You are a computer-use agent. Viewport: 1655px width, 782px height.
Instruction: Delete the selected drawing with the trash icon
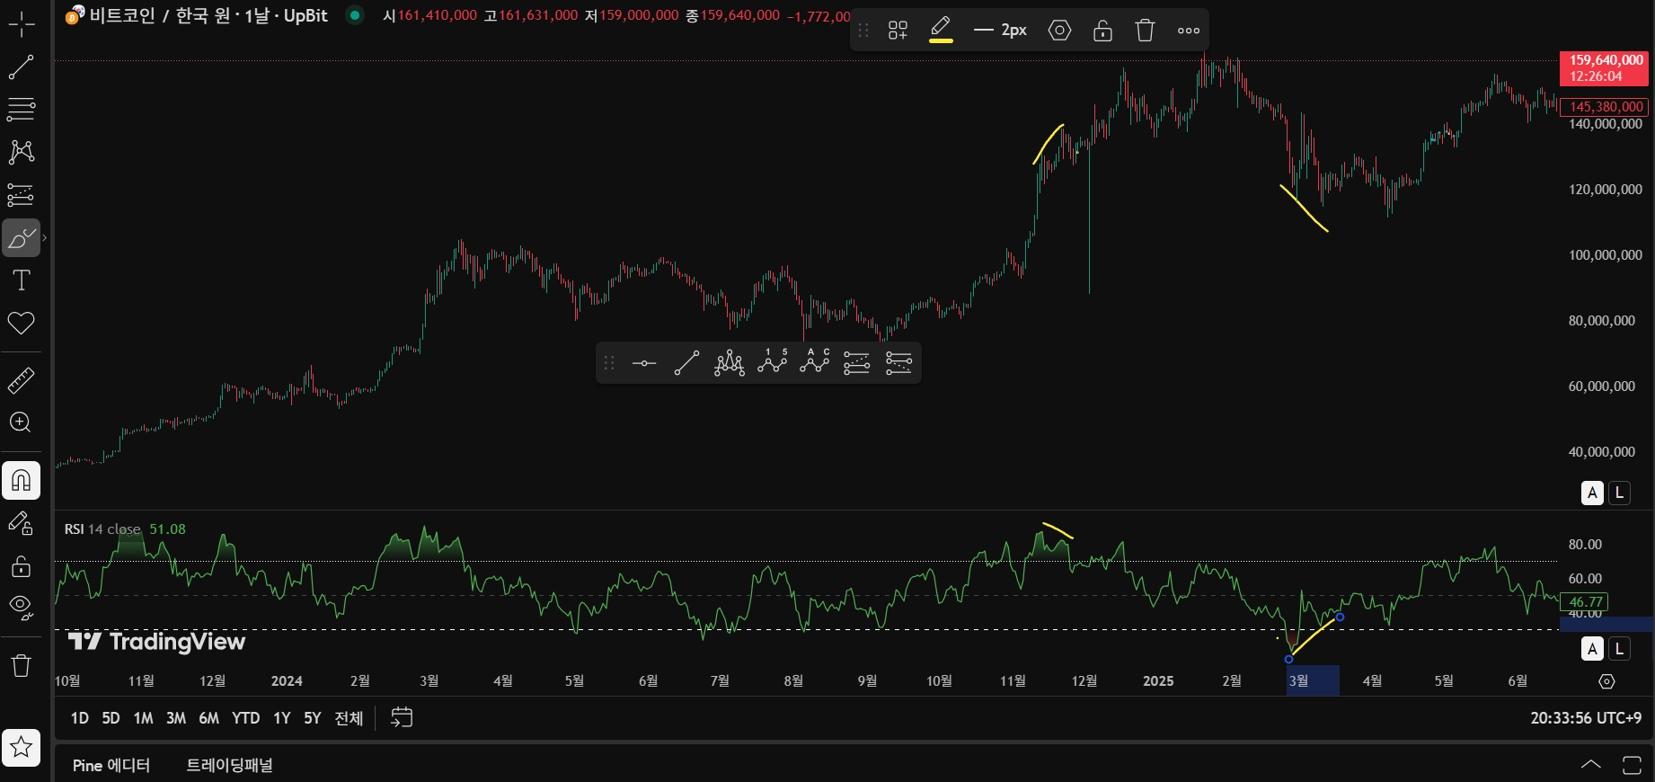click(1145, 31)
